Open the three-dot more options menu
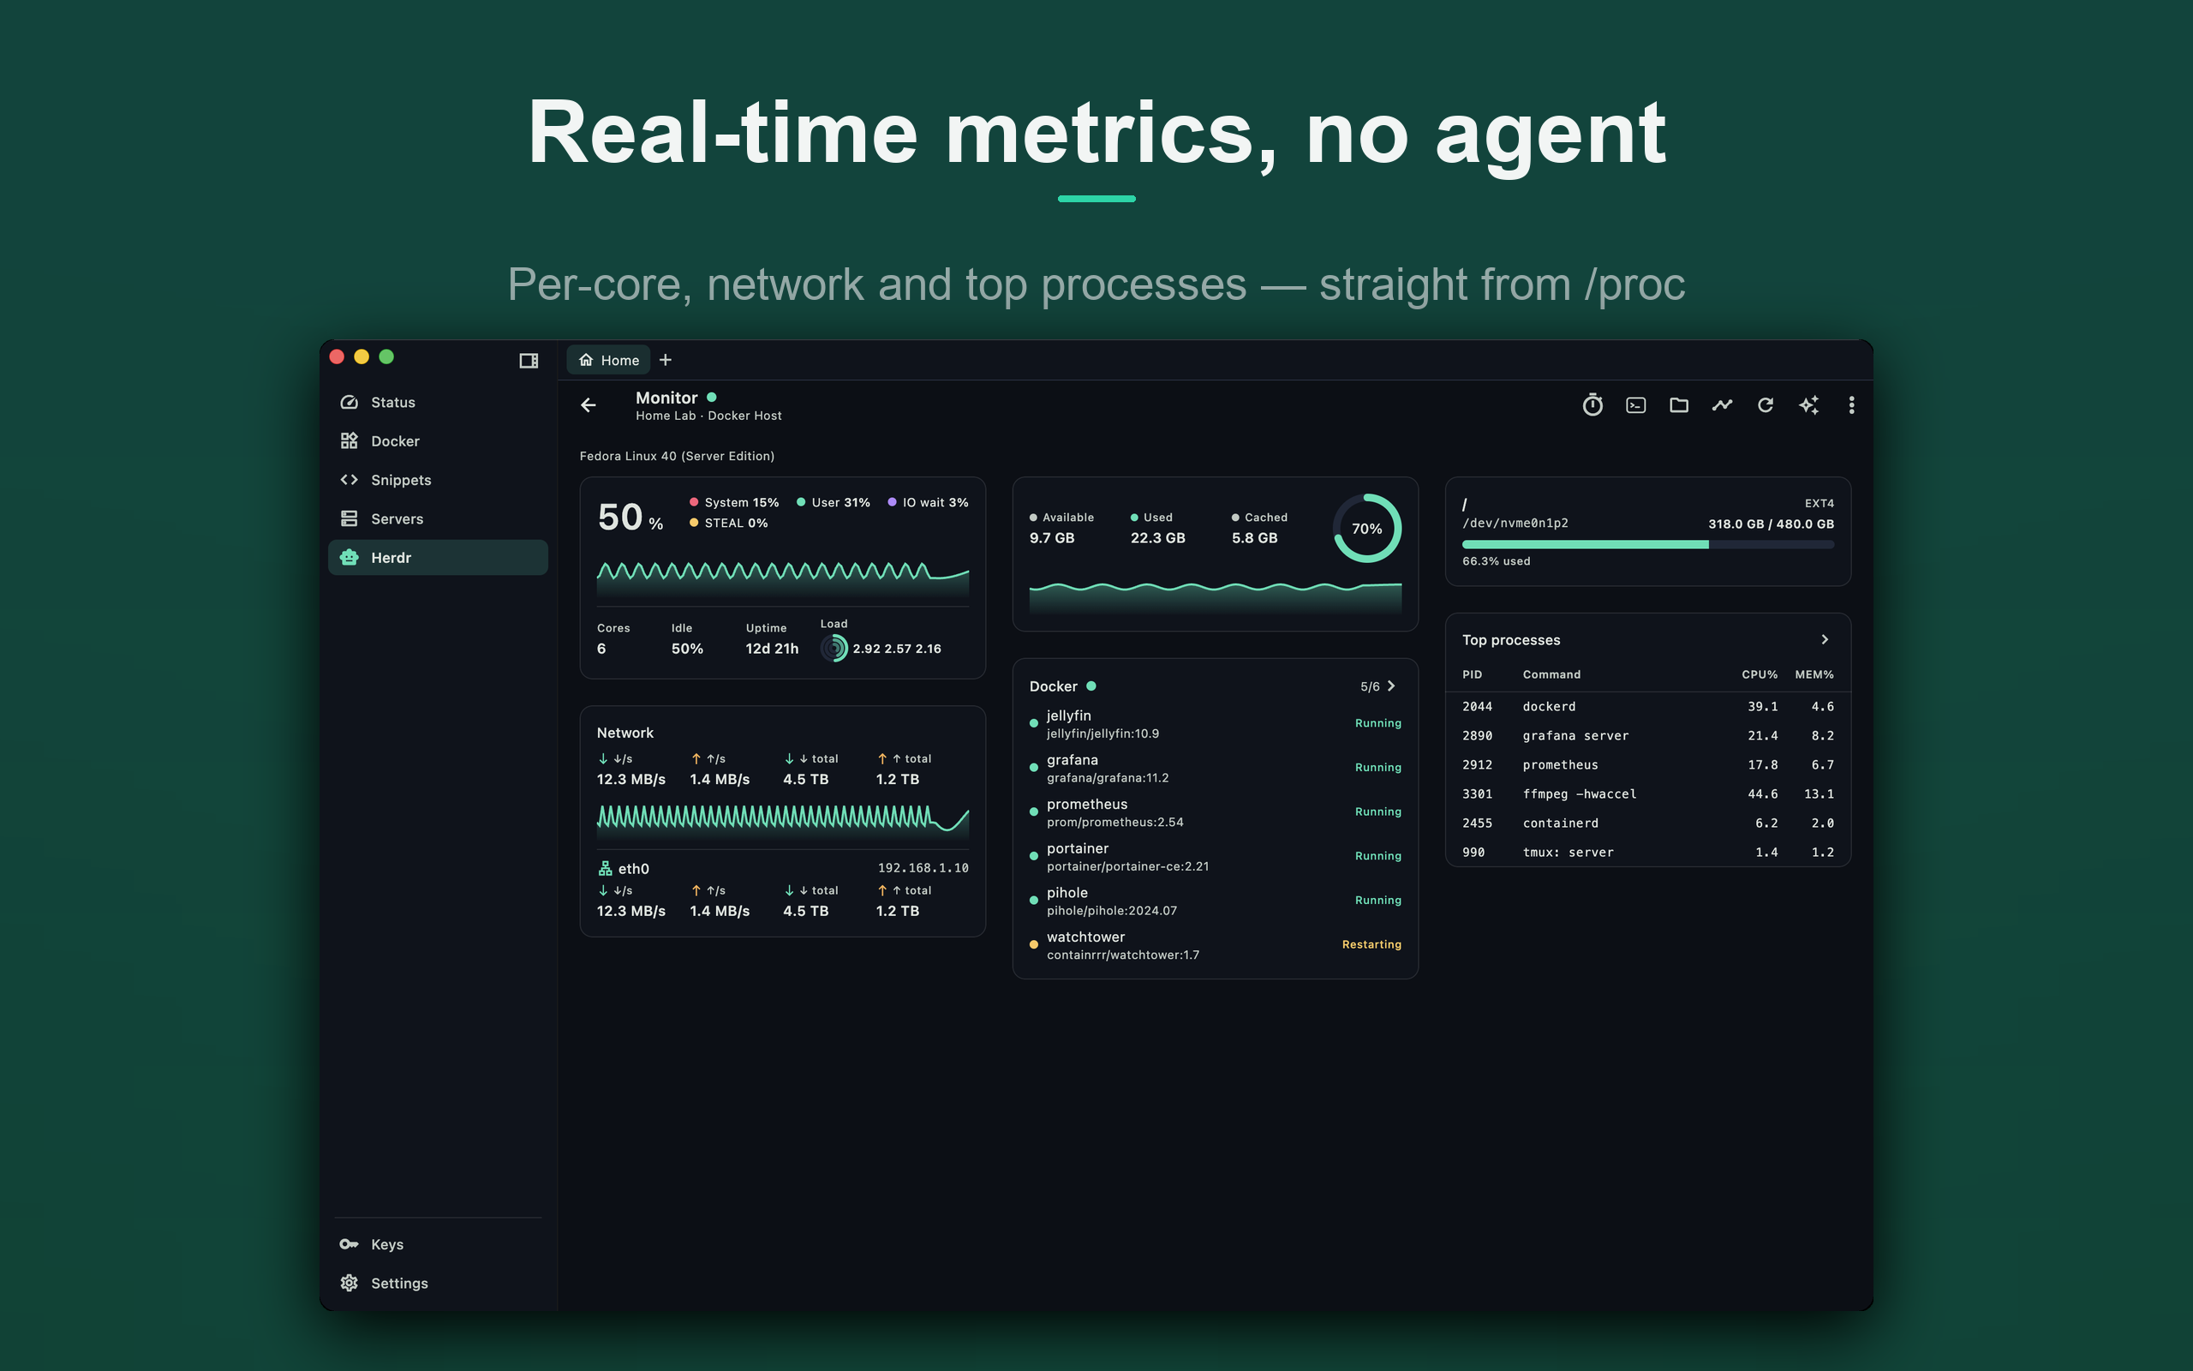This screenshot has width=2193, height=1371. coord(1851,405)
